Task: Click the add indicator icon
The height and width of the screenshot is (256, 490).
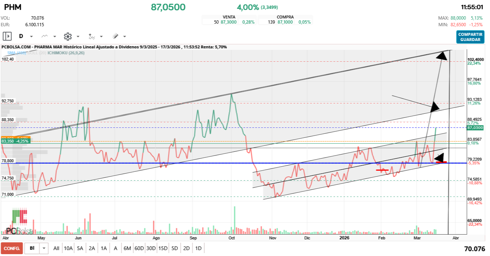Action: click(92, 36)
